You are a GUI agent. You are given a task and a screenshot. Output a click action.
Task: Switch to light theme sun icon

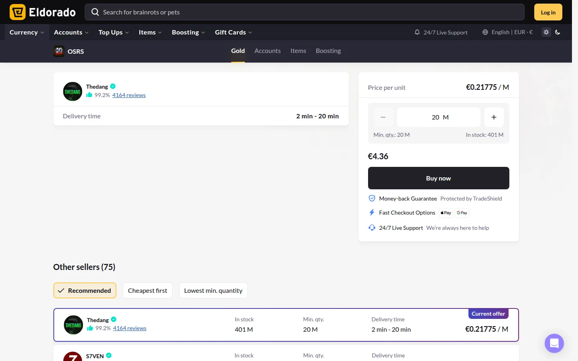point(546,32)
